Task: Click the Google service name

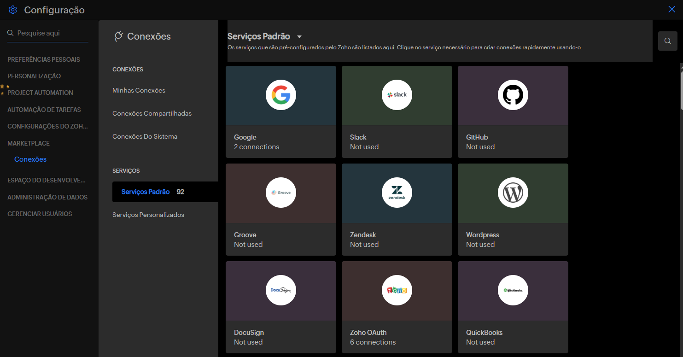Action: point(245,137)
